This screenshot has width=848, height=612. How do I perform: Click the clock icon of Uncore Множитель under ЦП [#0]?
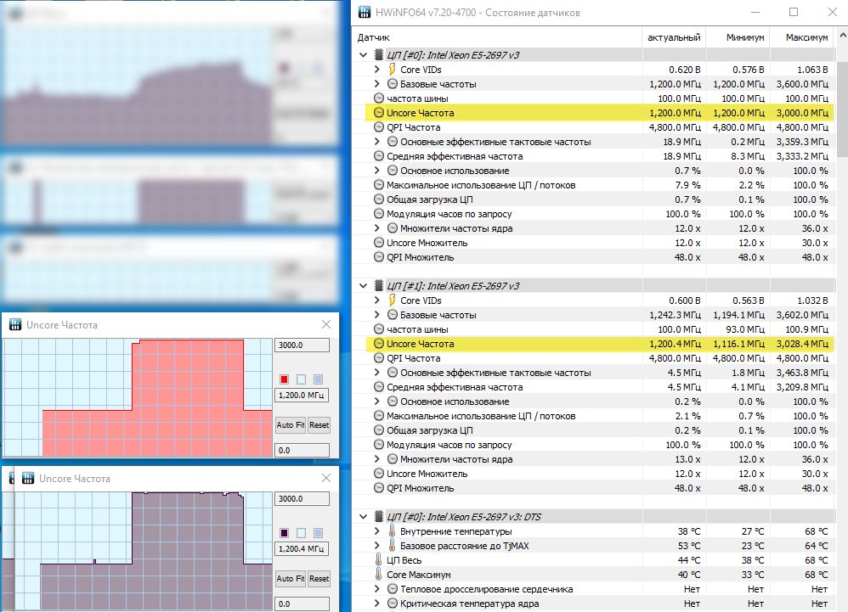click(379, 243)
